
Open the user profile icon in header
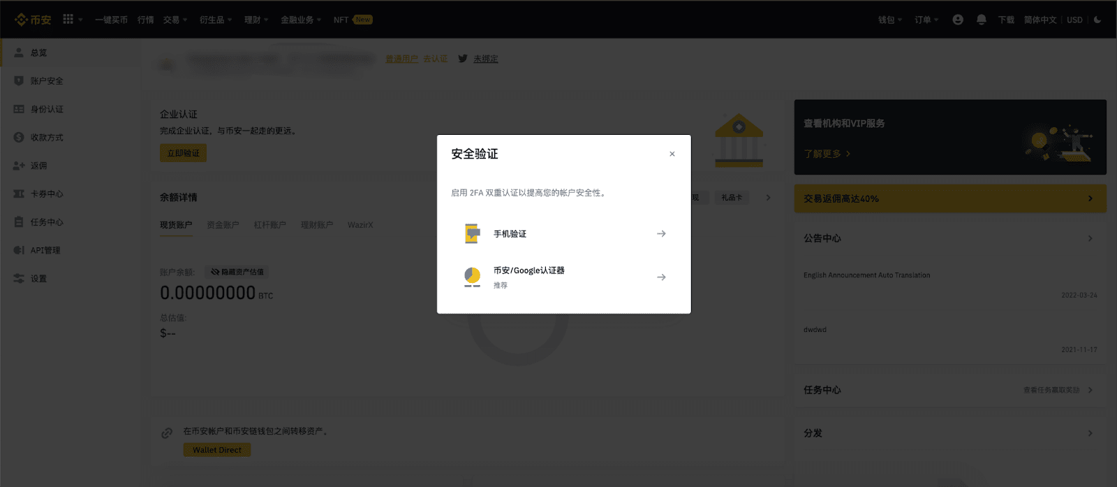coord(958,20)
